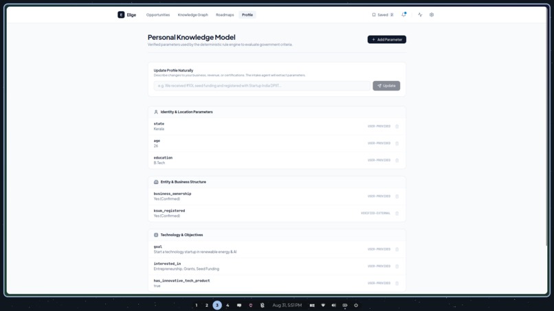Click the Personal Knowledge Model heading

(192, 37)
